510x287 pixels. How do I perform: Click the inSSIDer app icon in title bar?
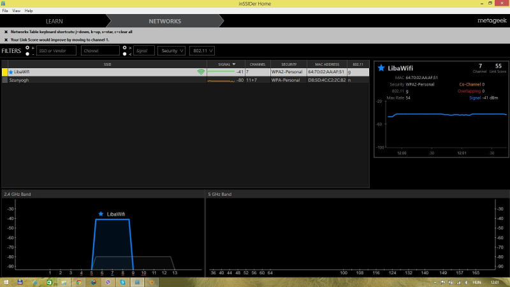point(3,3)
